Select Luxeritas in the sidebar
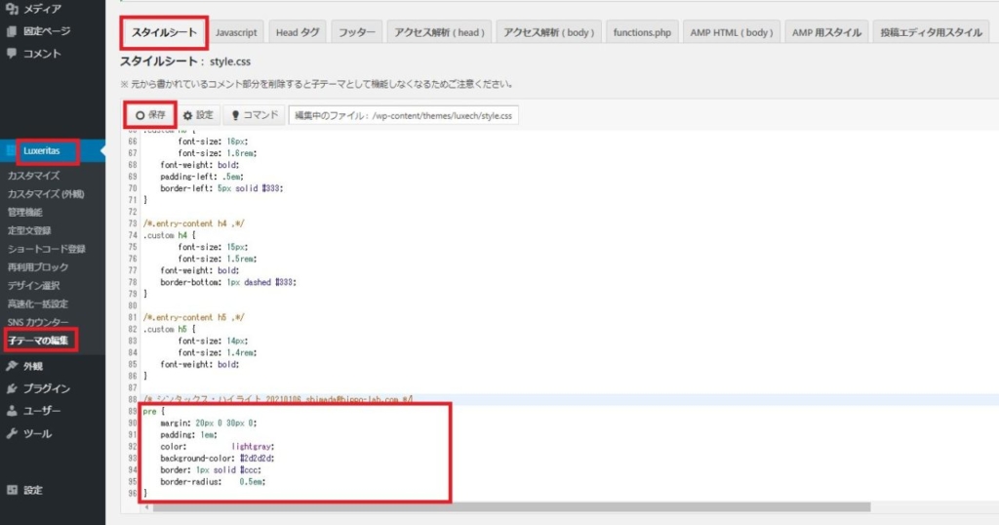 click(41, 151)
